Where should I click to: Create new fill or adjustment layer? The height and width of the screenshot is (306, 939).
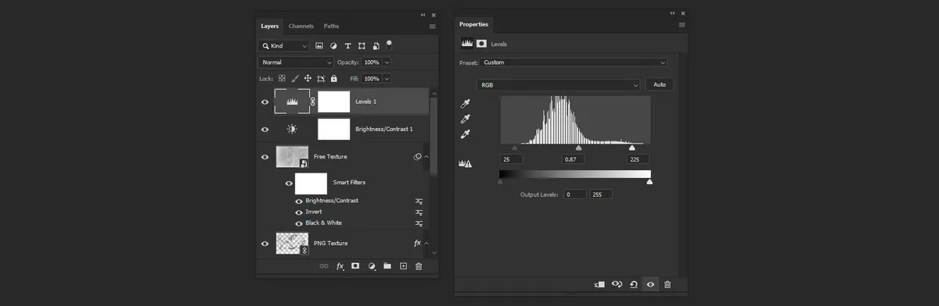coord(372,266)
